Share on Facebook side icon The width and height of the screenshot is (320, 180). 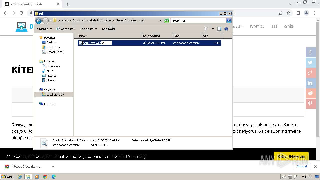click(x=311, y=52)
